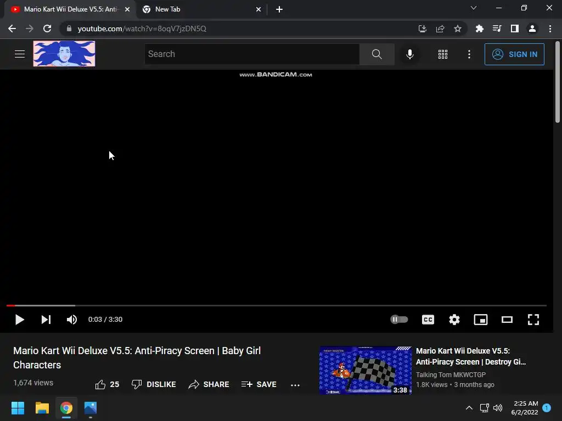Image resolution: width=562 pixels, height=421 pixels.
Task: Show hidden tray icons chevron
Action: coord(469,408)
